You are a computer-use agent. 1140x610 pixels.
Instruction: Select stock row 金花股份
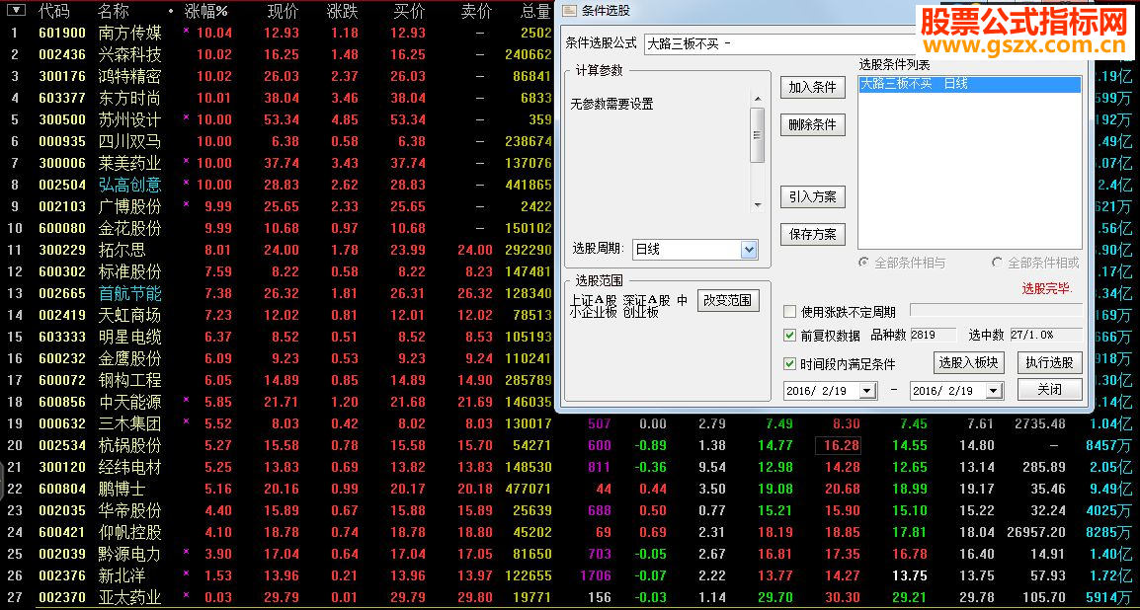tap(279, 229)
